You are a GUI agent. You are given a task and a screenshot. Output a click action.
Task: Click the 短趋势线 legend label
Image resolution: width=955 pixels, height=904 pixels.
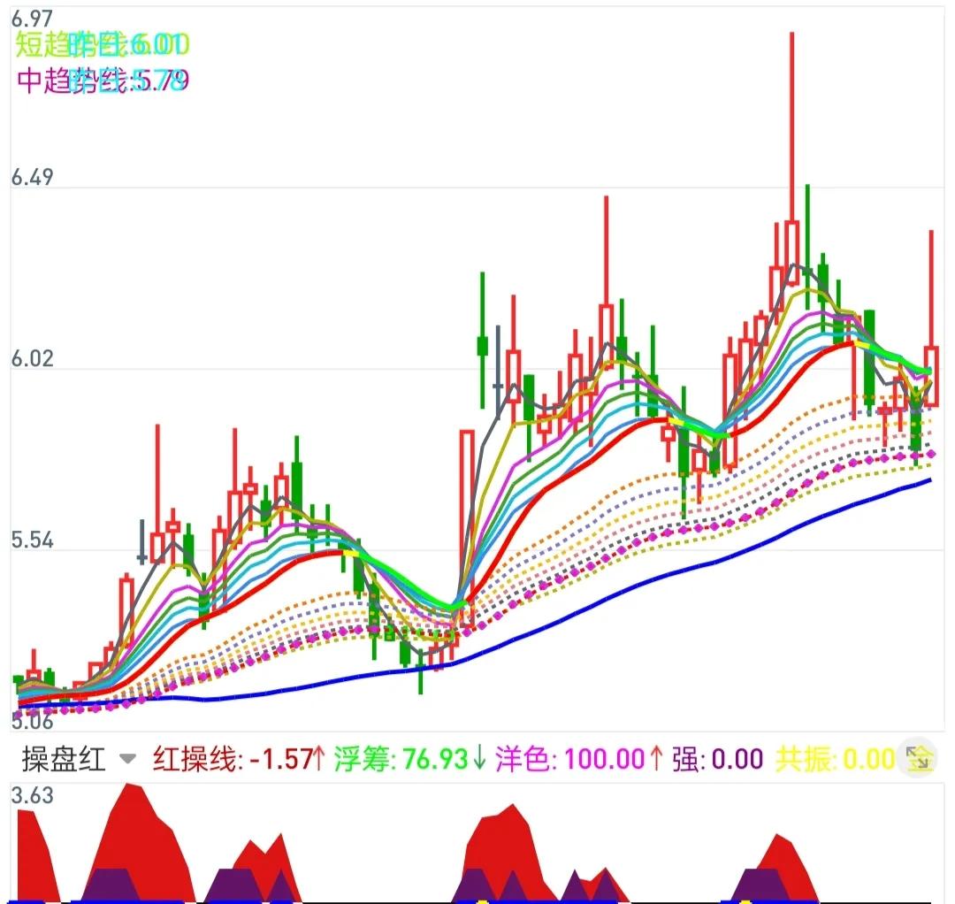click(103, 44)
